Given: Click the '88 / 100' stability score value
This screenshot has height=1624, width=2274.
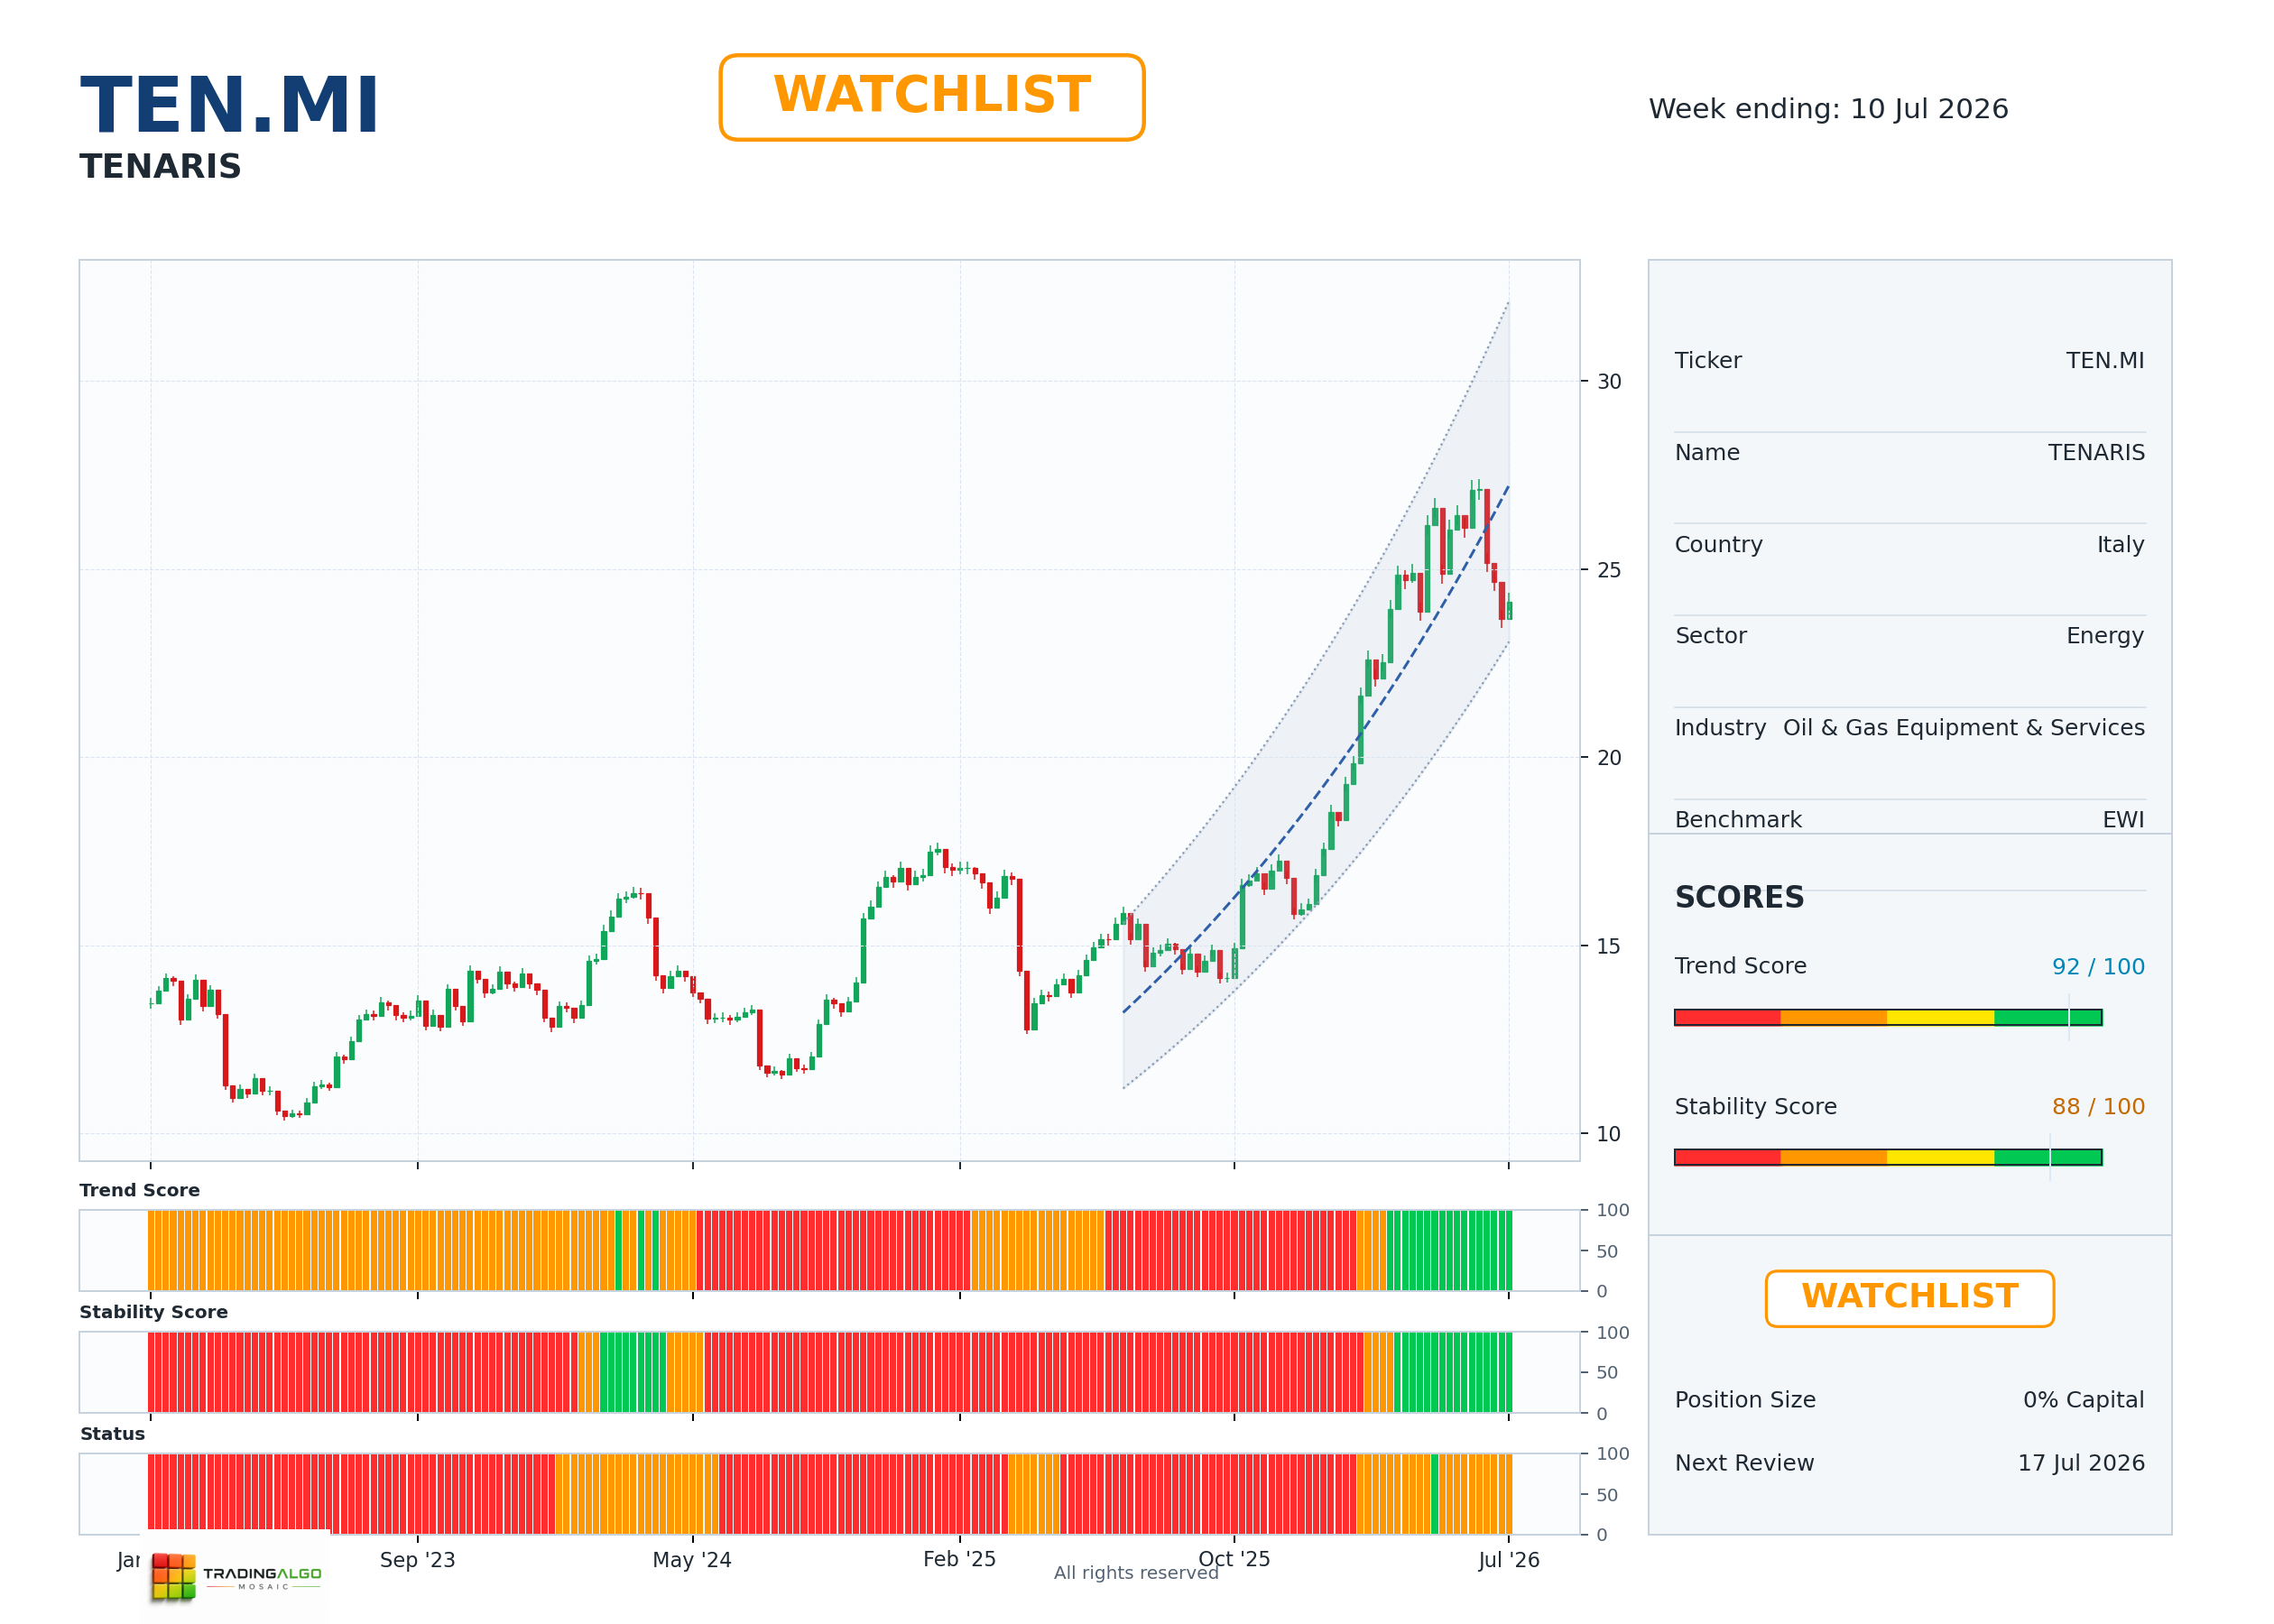Looking at the screenshot, I should (2098, 1107).
